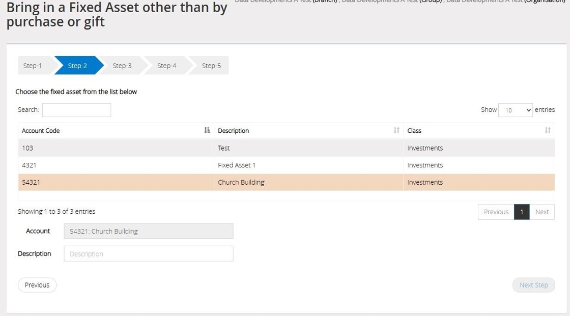Image resolution: width=570 pixels, height=316 pixels.
Task: Click the Account field showing 54321
Action: [148, 231]
